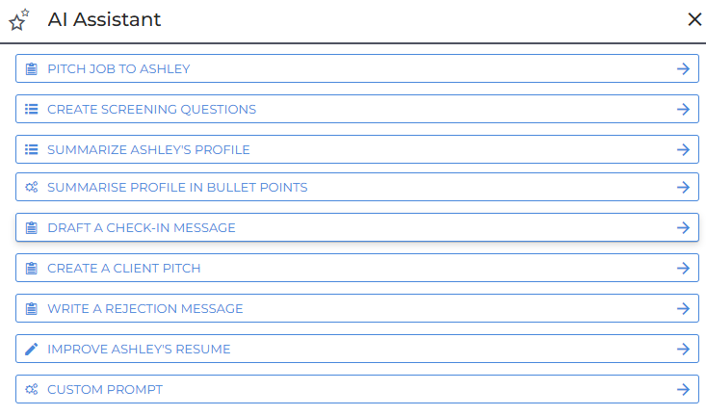Viewport: 706px width, 416px height.
Task: Click pencil icon beside Improve Ashley's Resume
Action: click(x=32, y=349)
